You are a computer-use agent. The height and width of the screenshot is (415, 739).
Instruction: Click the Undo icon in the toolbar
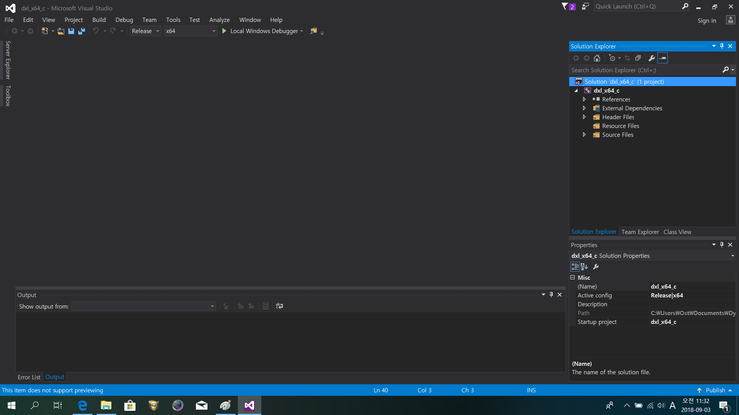pos(96,31)
